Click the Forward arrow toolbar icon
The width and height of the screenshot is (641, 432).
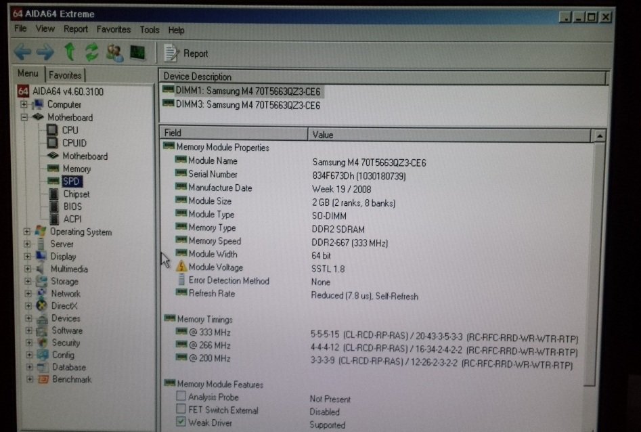[45, 52]
